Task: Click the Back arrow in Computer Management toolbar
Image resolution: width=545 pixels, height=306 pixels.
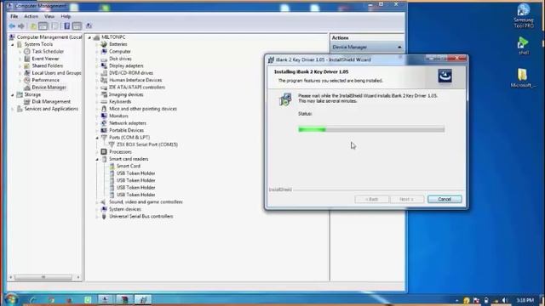Action: point(12,26)
